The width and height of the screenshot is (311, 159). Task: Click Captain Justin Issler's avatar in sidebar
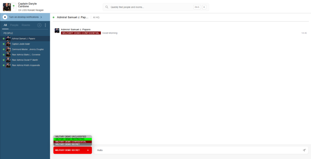pos(8,44)
